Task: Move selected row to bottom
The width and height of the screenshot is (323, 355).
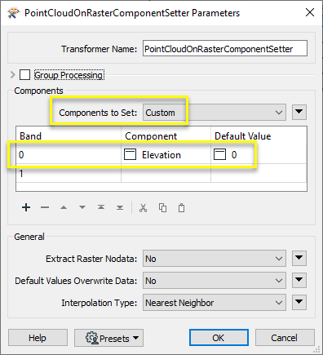Action: 120,207
